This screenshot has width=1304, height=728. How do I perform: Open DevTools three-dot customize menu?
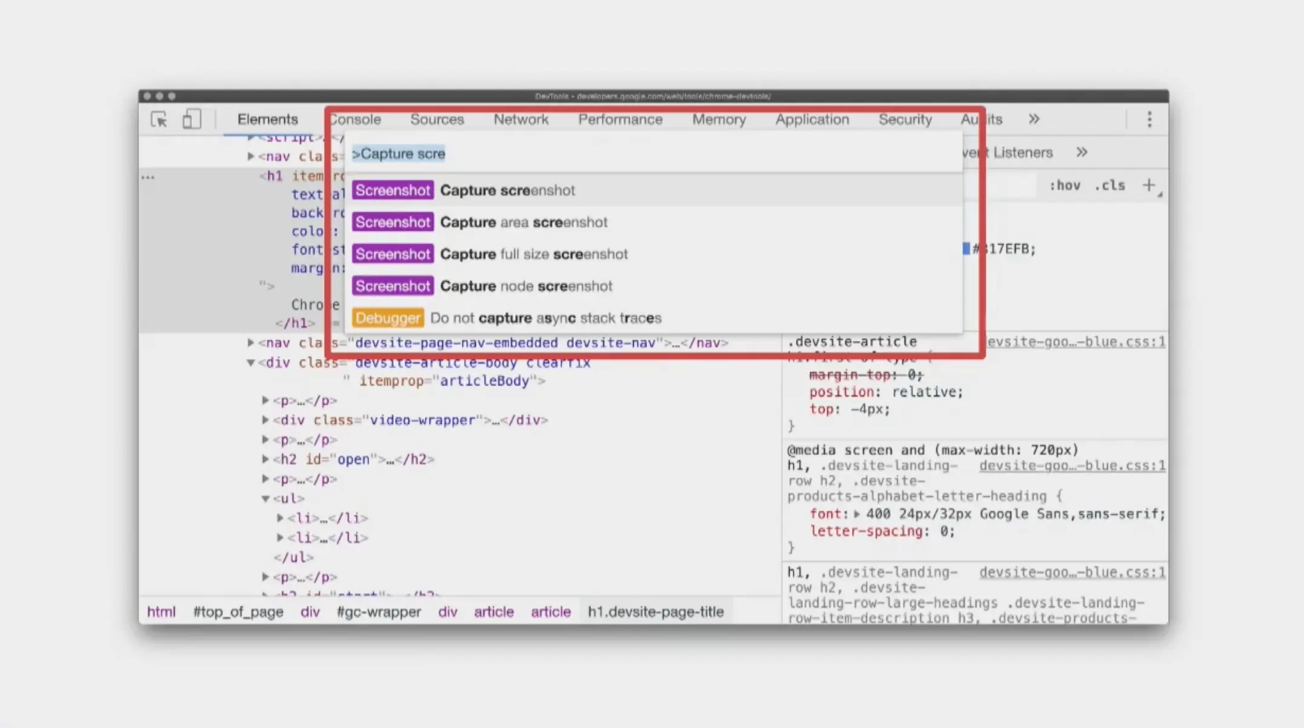(1149, 119)
